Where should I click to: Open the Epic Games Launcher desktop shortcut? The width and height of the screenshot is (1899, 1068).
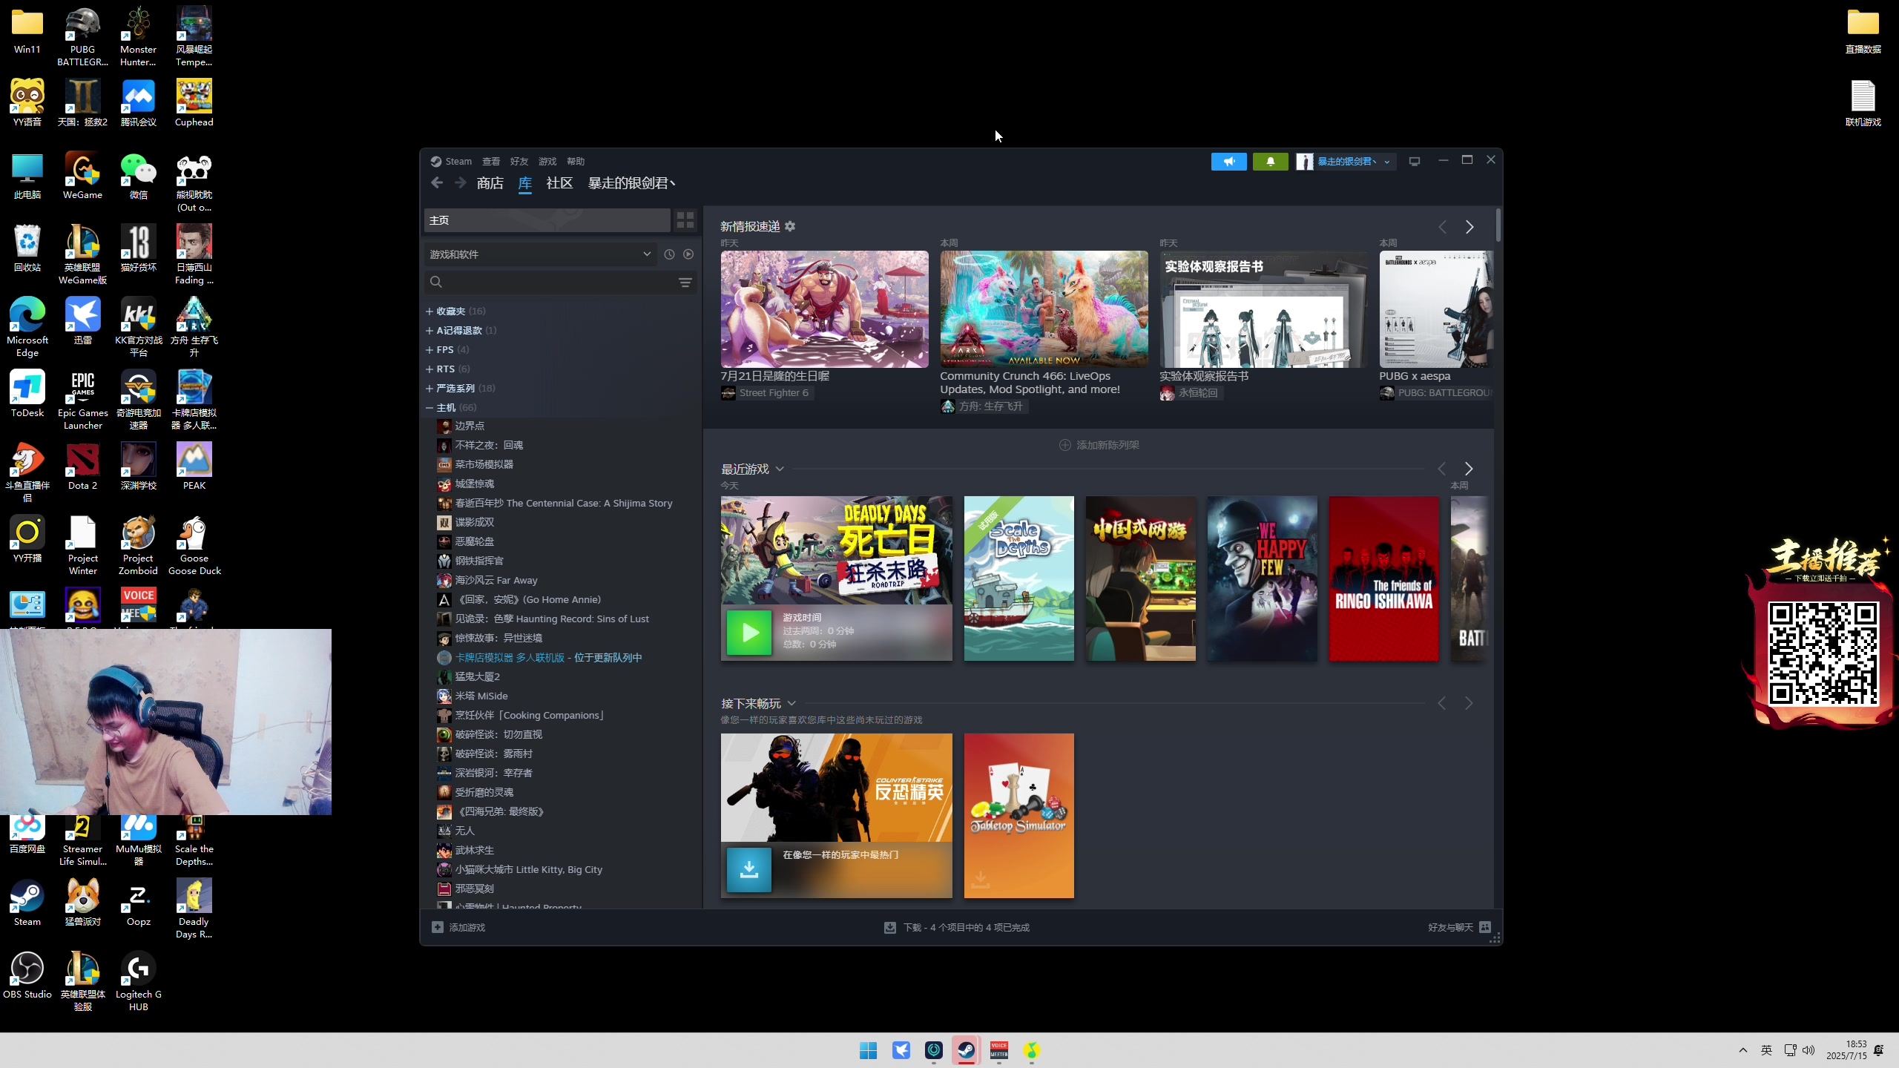[82, 400]
